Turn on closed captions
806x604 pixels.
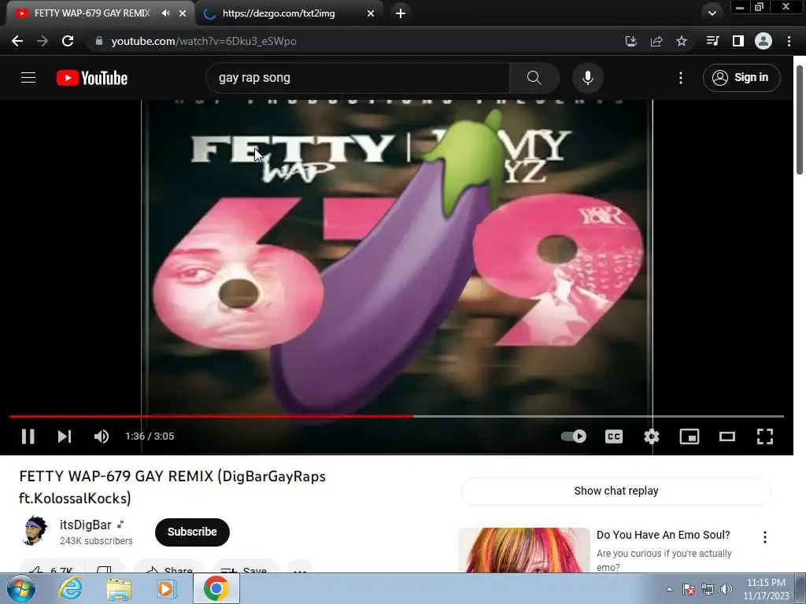point(614,436)
